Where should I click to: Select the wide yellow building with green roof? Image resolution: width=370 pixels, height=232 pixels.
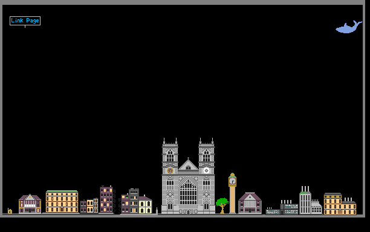(x=62, y=202)
